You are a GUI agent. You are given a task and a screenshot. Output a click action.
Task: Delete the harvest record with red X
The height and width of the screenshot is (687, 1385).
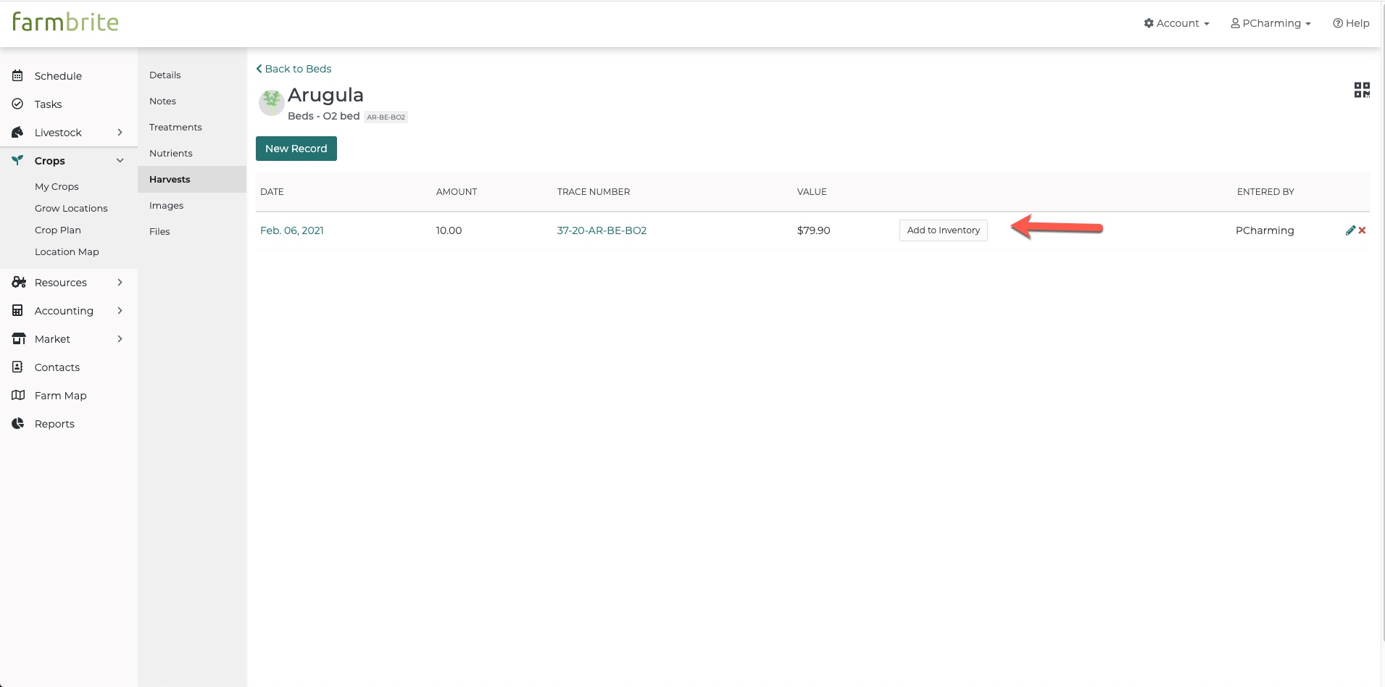pyautogui.click(x=1363, y=230)
